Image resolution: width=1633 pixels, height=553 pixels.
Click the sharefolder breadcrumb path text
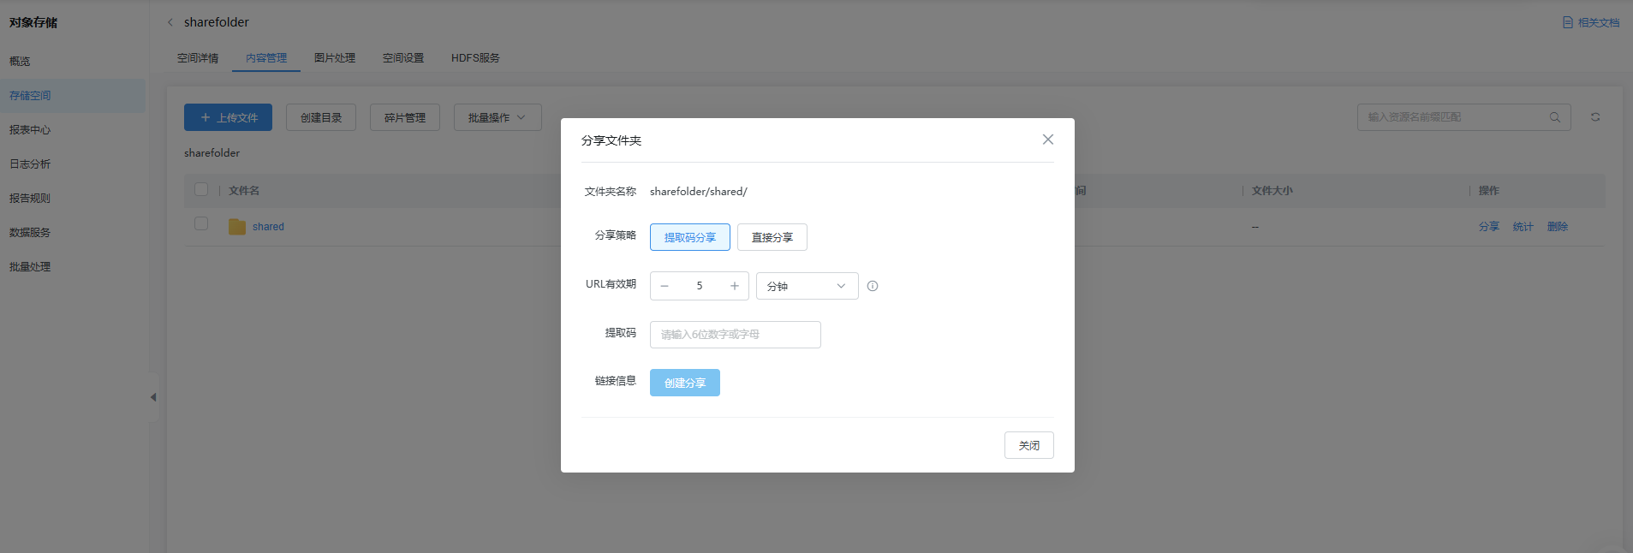coord(212,153)
